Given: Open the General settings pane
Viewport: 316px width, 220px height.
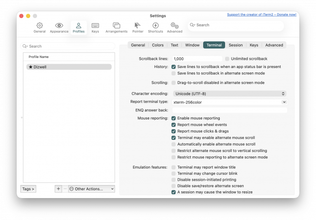Looking at the screenshot, I should click(39, 27).
